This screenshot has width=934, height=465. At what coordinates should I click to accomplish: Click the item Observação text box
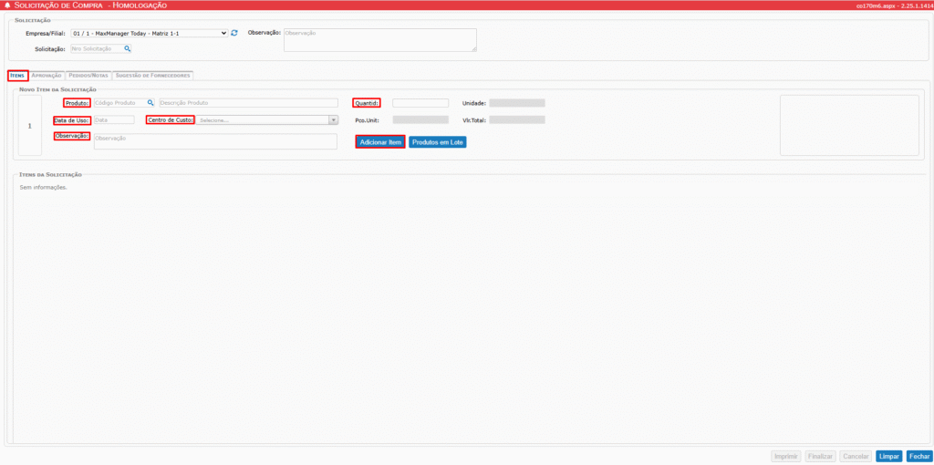215,141
